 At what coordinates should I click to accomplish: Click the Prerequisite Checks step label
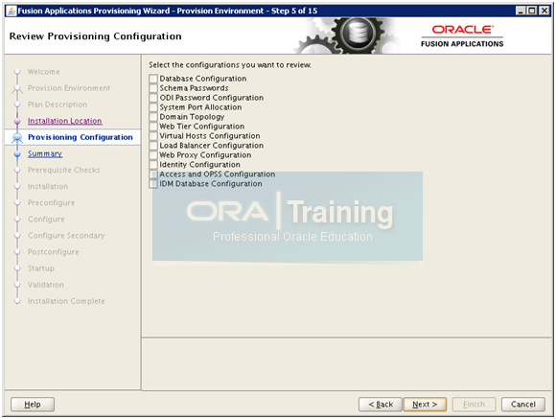coord(64,170)
